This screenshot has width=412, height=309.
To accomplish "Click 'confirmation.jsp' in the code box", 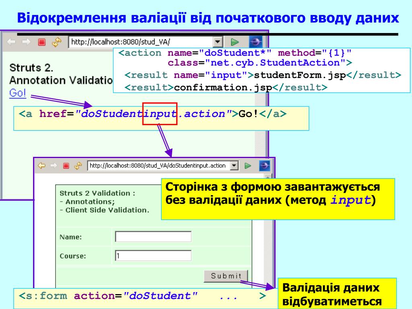I will coord(223,87).
